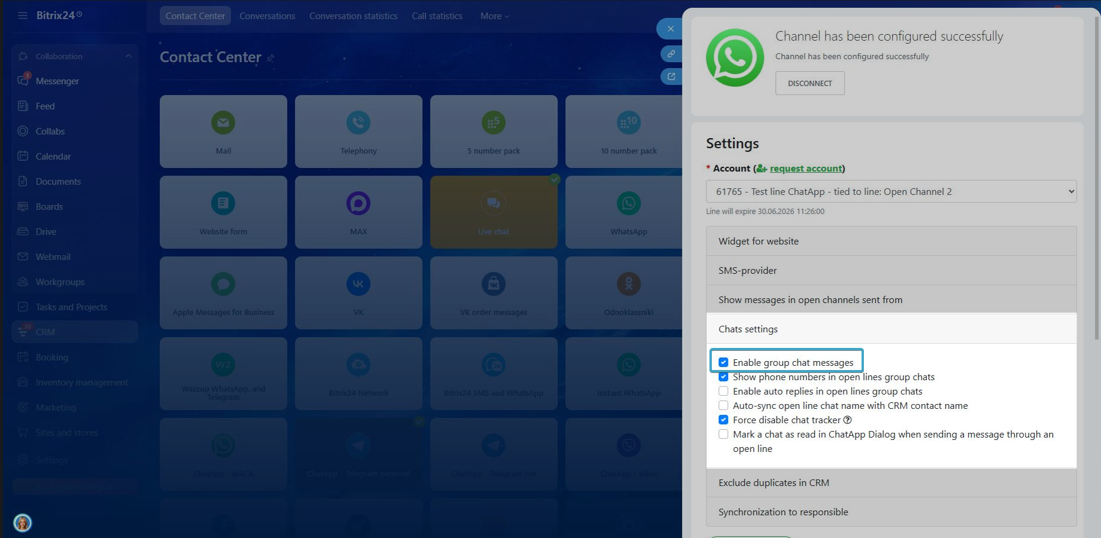
Task: Enable auto replies in open lines group chats
Action: tap(723, 392)
